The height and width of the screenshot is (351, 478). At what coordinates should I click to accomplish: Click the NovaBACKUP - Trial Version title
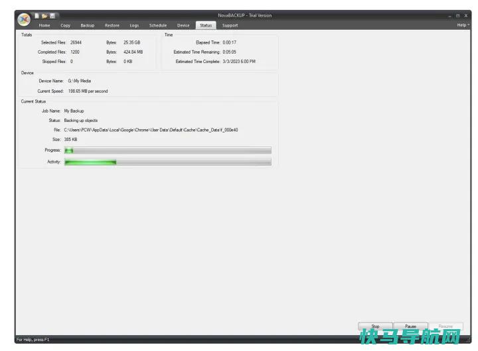pyautogui.click(x=244, y=15)
